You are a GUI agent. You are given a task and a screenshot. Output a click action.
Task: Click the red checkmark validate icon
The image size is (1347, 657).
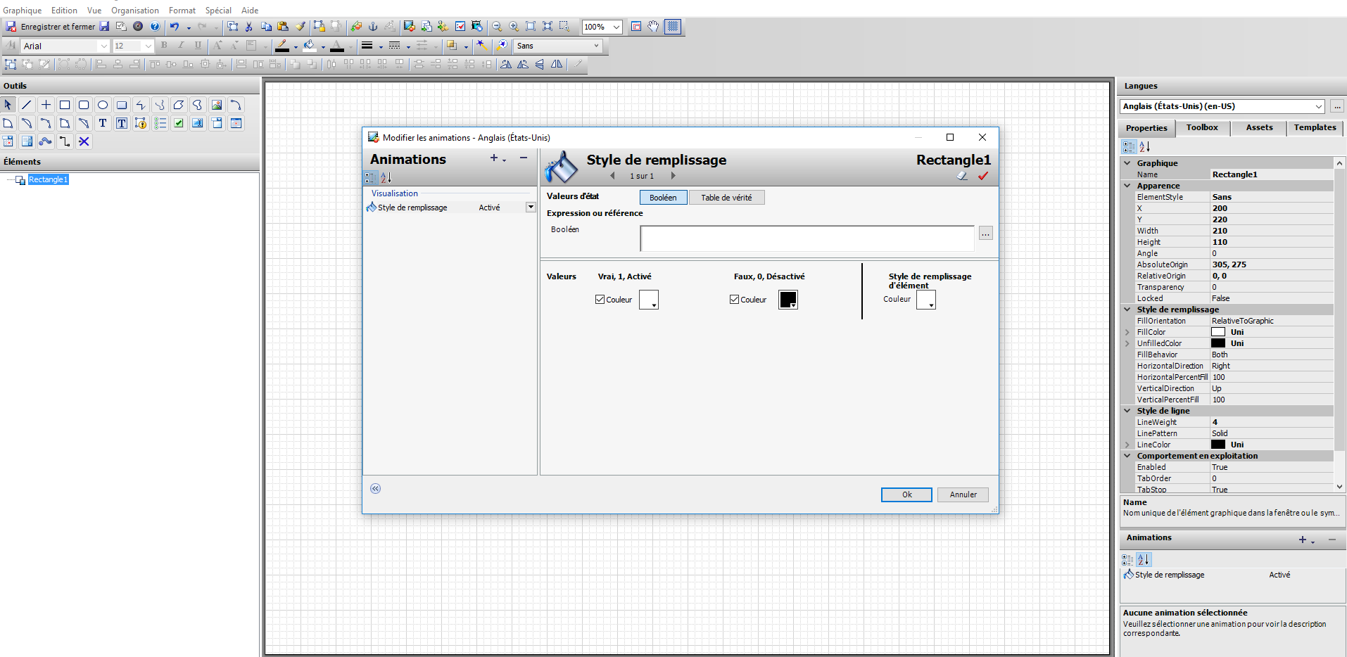[x=983, y=176]
